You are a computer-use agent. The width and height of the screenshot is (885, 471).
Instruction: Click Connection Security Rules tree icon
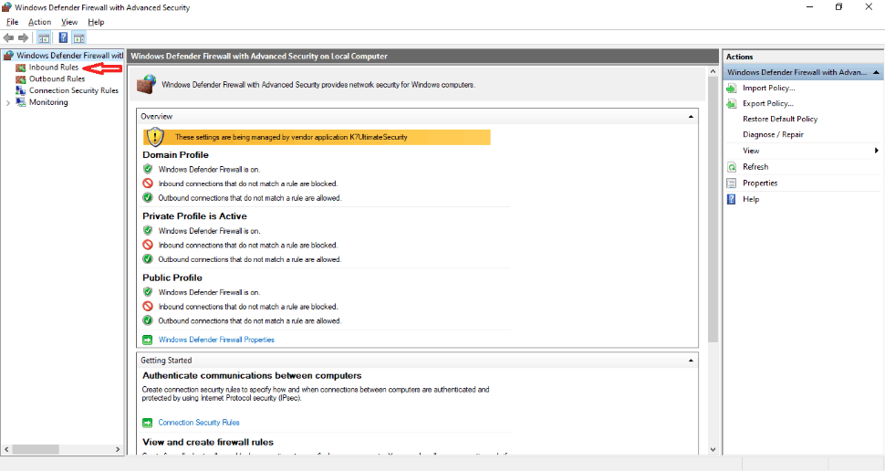pos(20,90)
